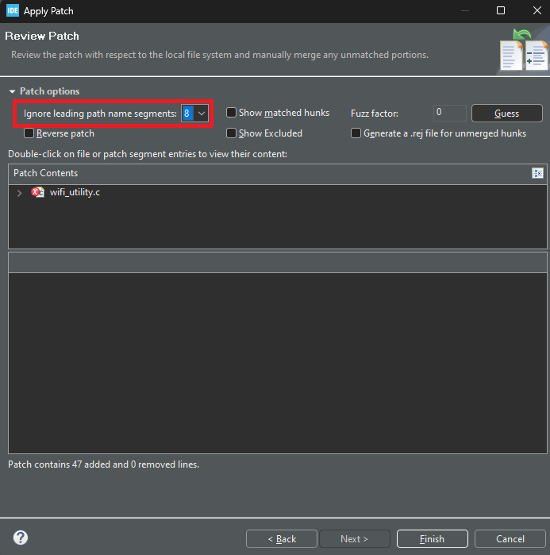Image resolution: width=550 pixels, height=555 pixels.
Task: Click into the Fuzz factor input field
Action: (449, 113)
